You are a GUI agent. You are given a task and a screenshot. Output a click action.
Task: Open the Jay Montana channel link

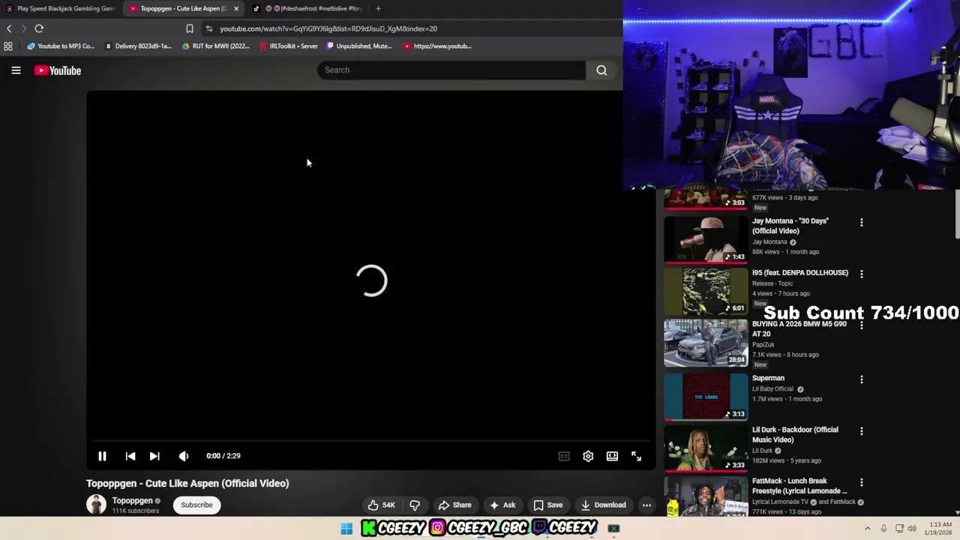pyautogui.click(x=769, y=242)
